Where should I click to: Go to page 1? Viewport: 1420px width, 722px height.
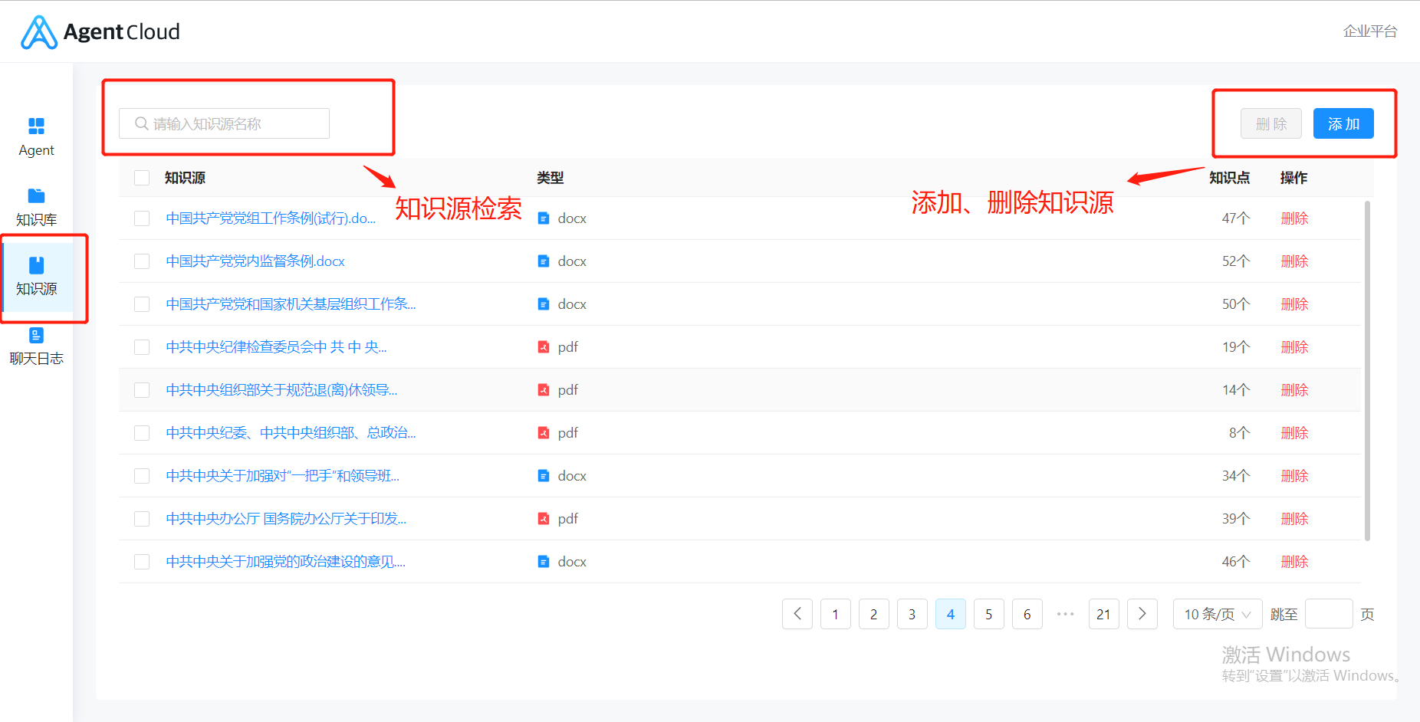tap(836, 614)
